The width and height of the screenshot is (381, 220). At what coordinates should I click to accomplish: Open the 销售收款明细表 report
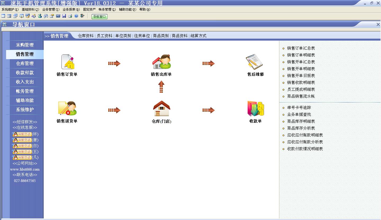[x=301, y=82]
